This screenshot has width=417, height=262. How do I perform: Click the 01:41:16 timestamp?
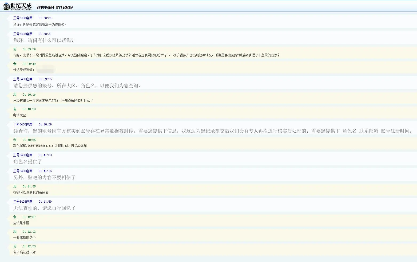(45, 171)
